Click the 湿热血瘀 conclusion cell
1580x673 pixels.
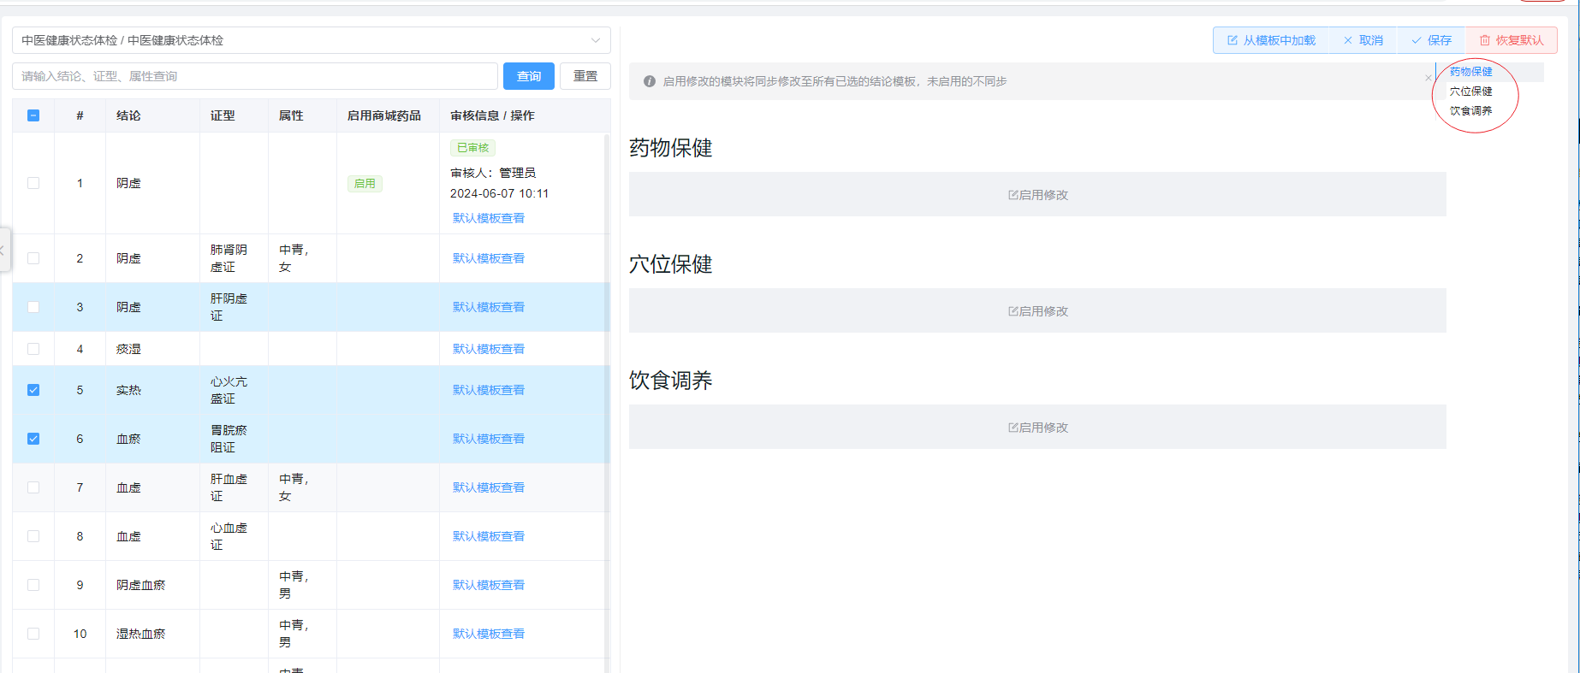click(x=152, y=634)
